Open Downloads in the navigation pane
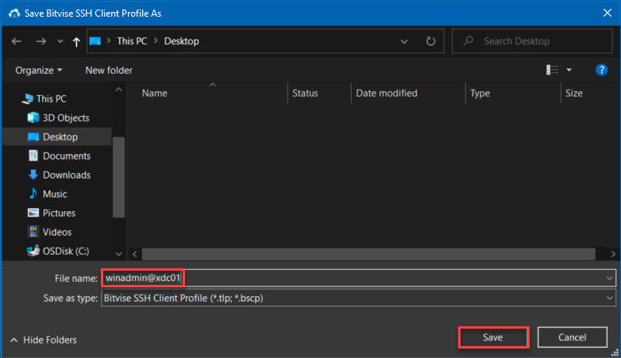Screen dimensions: 621x358 pyautogui.click(x=67, y=175)
